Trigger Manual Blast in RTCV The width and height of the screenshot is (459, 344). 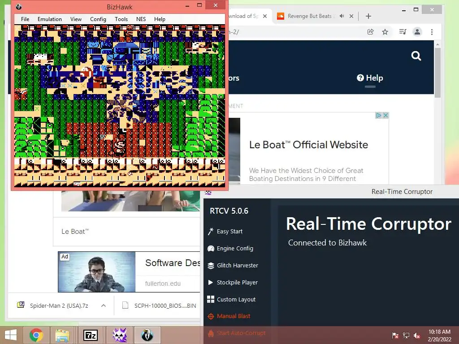[x=233, y=316]
